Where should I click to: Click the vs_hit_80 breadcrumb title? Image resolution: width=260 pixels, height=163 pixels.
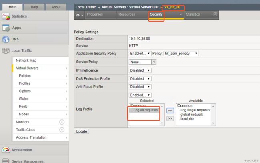click(172, 7)
